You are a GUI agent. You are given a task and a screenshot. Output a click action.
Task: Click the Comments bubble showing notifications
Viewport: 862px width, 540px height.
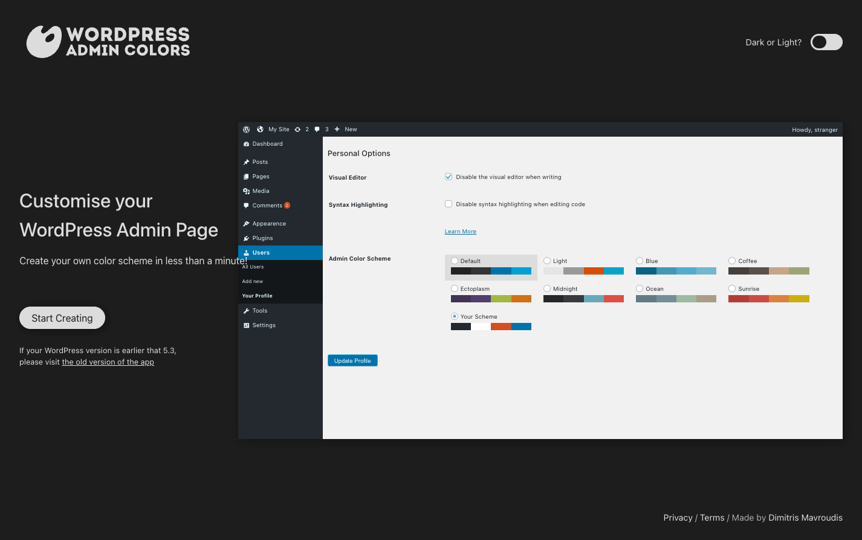[247, 206]
